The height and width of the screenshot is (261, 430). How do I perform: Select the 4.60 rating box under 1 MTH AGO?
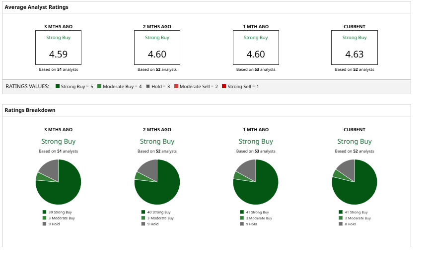click(x=256, y=48)
